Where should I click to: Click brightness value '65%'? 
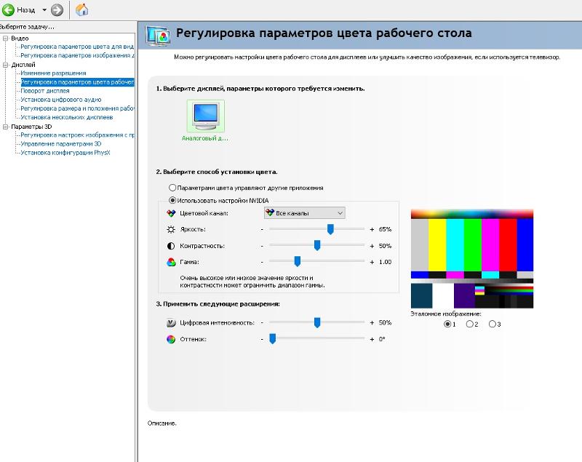tap(386, 229)
